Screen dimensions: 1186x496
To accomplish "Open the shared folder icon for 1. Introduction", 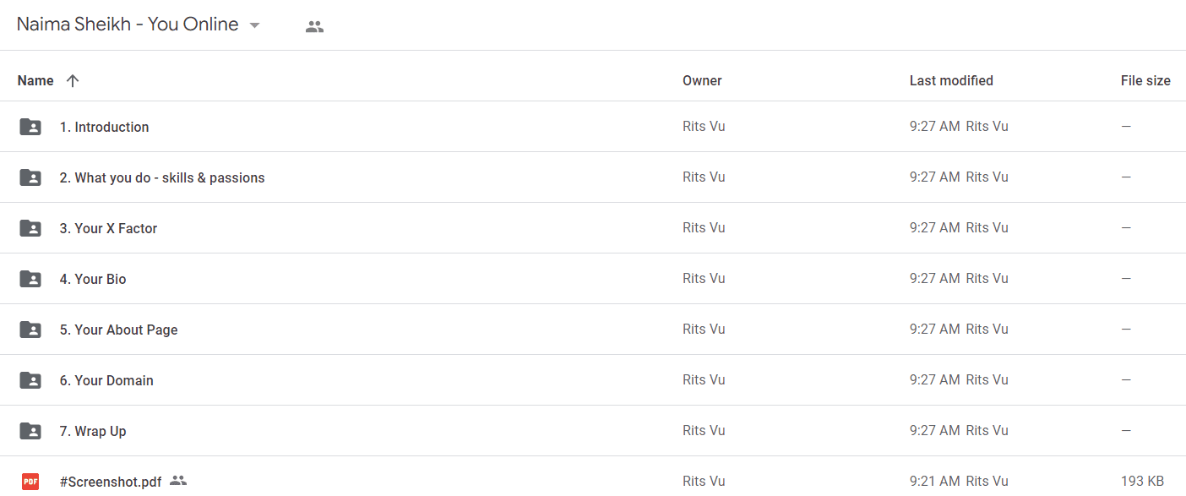I will pyautogui.click(x=30, y=127).
